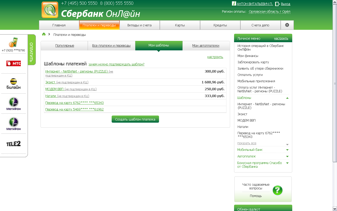The height and width of the screenshot is (211, 337).
Task: Open Счета депо tab
Action: pyautogui.click(x=260, y=25)
